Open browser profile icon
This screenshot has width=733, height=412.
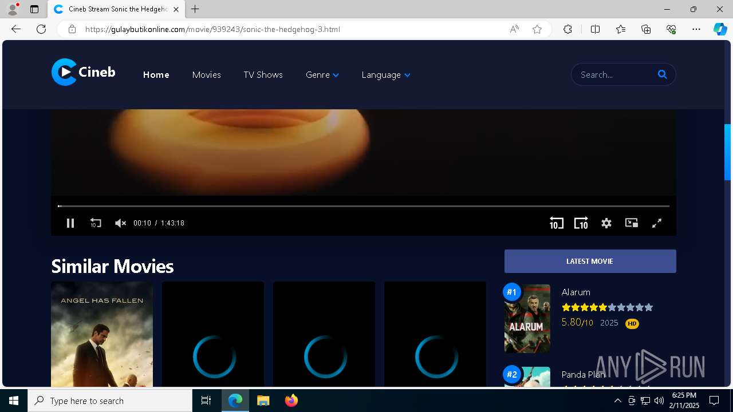pos(13,9)
